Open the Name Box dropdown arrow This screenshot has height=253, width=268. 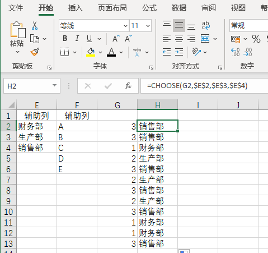(x=54, y=85)
